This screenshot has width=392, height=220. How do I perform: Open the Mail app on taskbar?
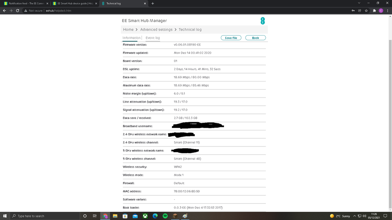click(x=135, y=216)
